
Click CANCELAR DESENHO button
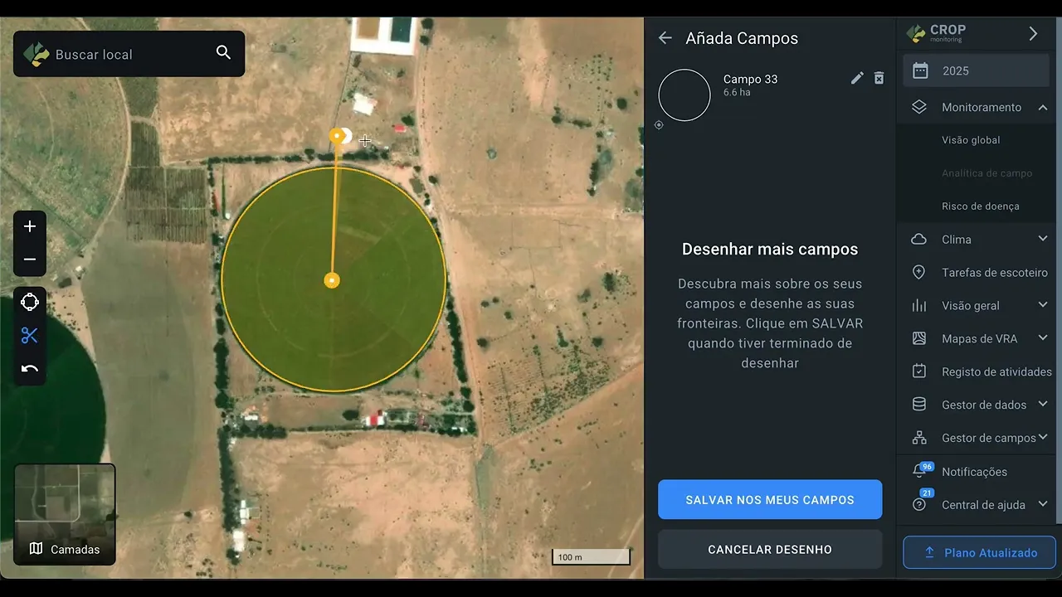click(x=770, y=549)
